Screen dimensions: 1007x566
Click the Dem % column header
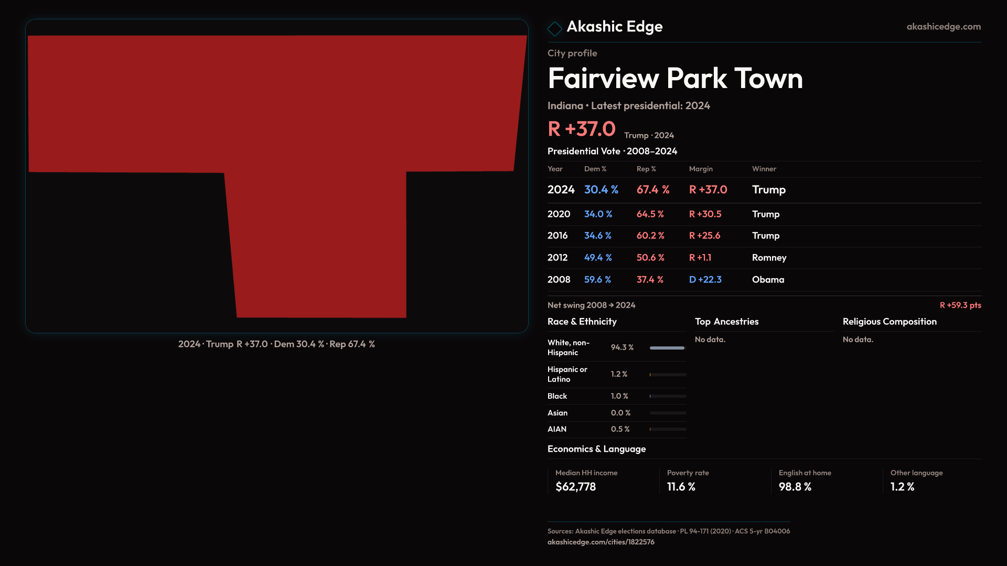pos(595,169)
